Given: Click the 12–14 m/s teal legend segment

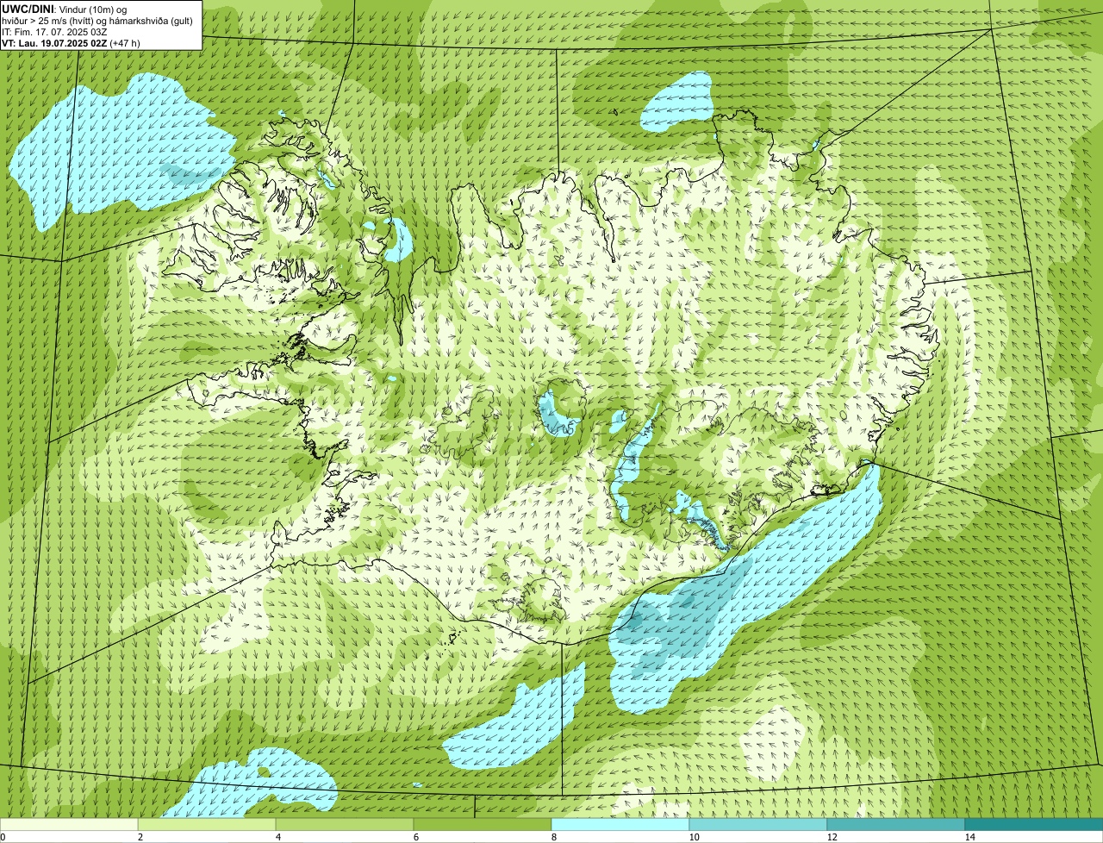Looking at the screenshot, I should (x=896, y=824).
